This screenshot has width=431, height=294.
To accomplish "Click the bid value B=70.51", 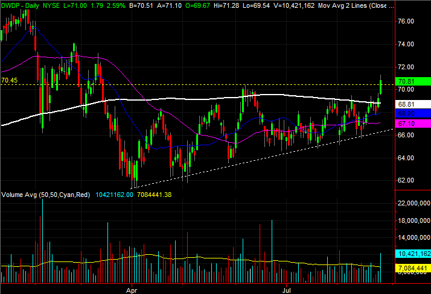I will click(x=141, y=5).
